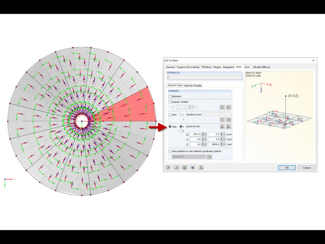
Task: Select the Axes for Input sub-tab
Action: tap(175, 85)
